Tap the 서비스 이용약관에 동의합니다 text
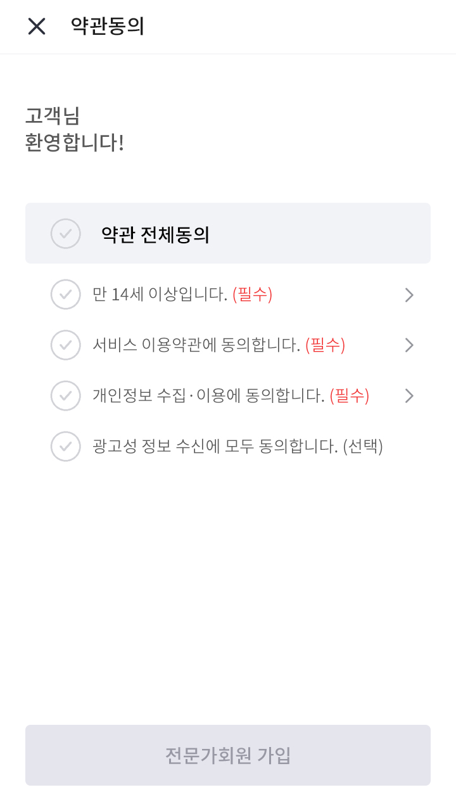456x811 pixels. 196,345
